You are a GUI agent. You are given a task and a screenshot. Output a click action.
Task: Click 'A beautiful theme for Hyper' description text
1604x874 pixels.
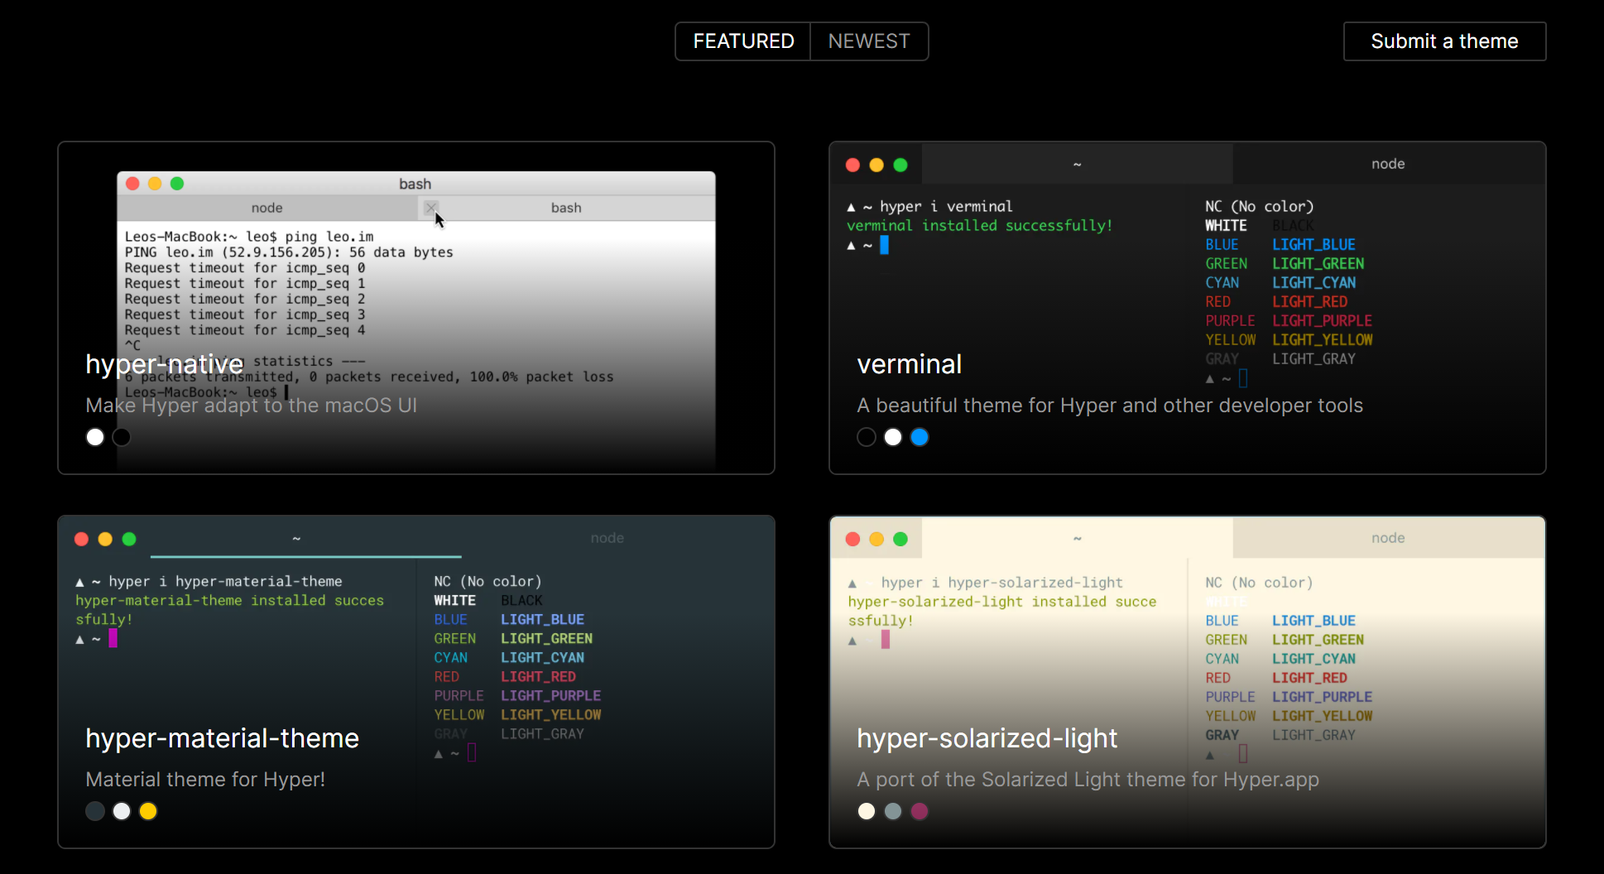click(1110, 406)
